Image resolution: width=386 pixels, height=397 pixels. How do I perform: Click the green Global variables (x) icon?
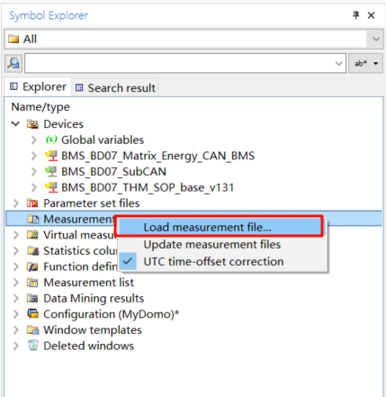(51, 140)
